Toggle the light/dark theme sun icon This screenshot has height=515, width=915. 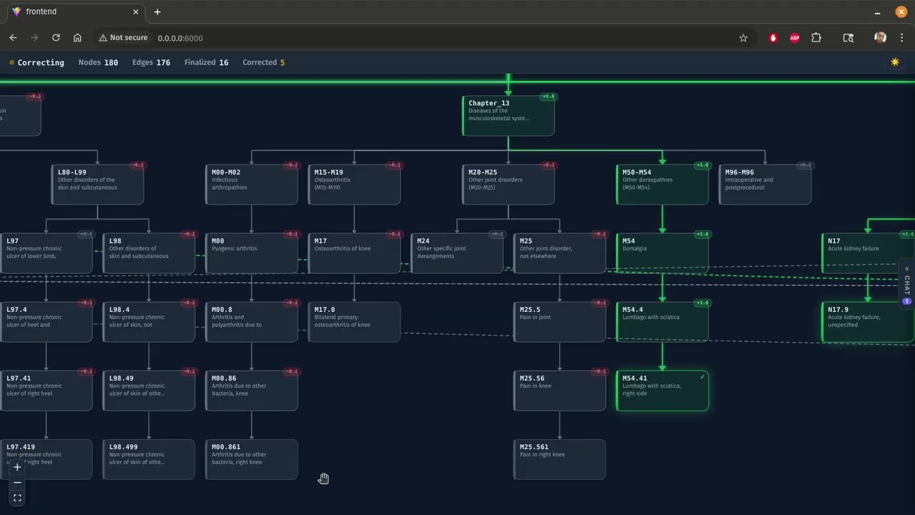pos(895,62)
